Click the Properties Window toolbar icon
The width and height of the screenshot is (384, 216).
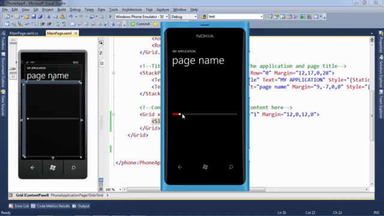(x=276, y=17)
